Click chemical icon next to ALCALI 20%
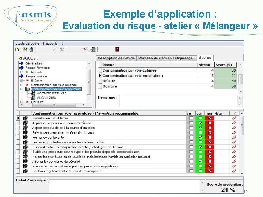The height and width of the screenshot is (197, 263). 33,98
